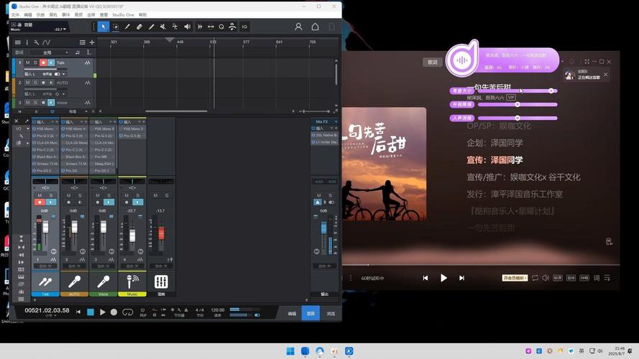Click the AUTO channel microphone icon
The width and height of the screenshot is (639, 359).
click(74, 281)
